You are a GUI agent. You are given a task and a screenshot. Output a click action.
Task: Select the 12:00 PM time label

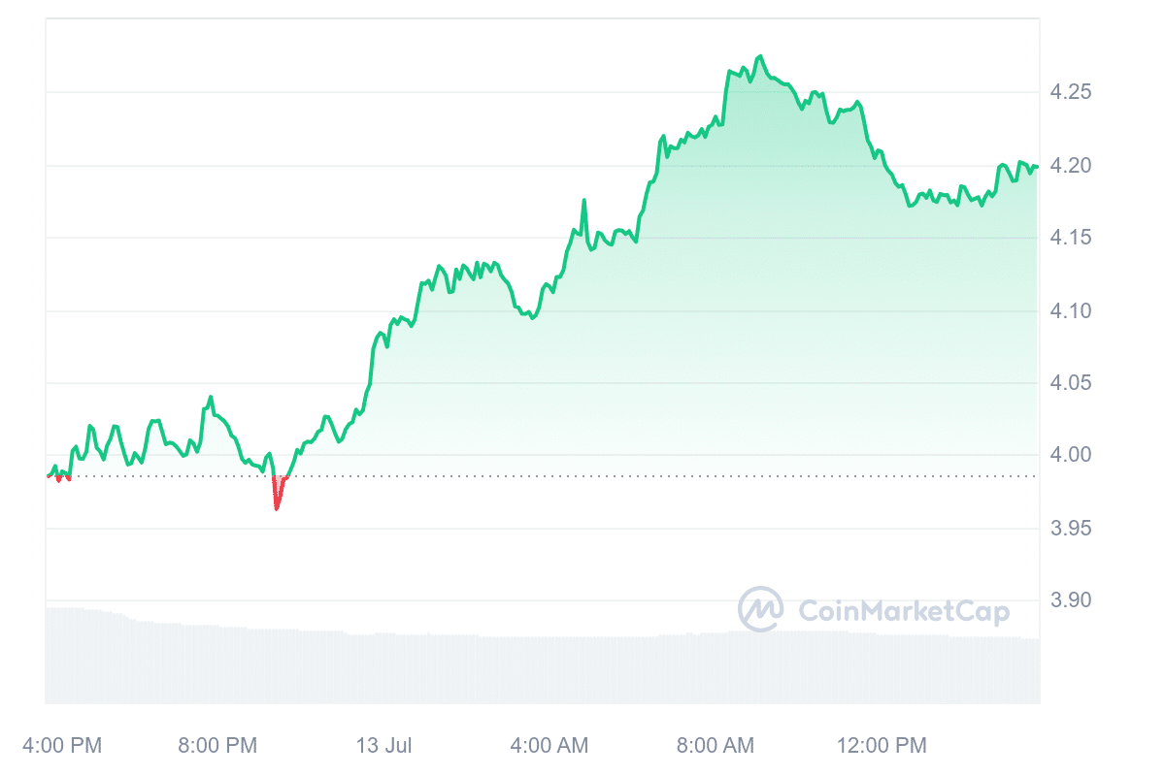(882, 746)
